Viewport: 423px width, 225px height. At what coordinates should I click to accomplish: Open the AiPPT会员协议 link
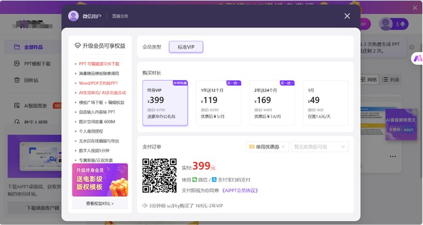(x=240, y=190)
